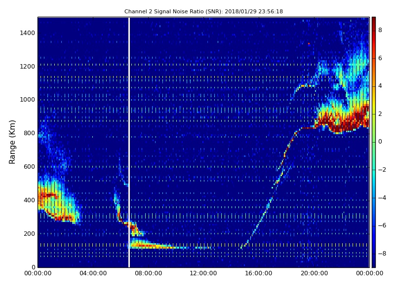The height and width of the screenshot is (296, 395).
Task: Click the 1400 range tick label
Action: pos(28,33)
